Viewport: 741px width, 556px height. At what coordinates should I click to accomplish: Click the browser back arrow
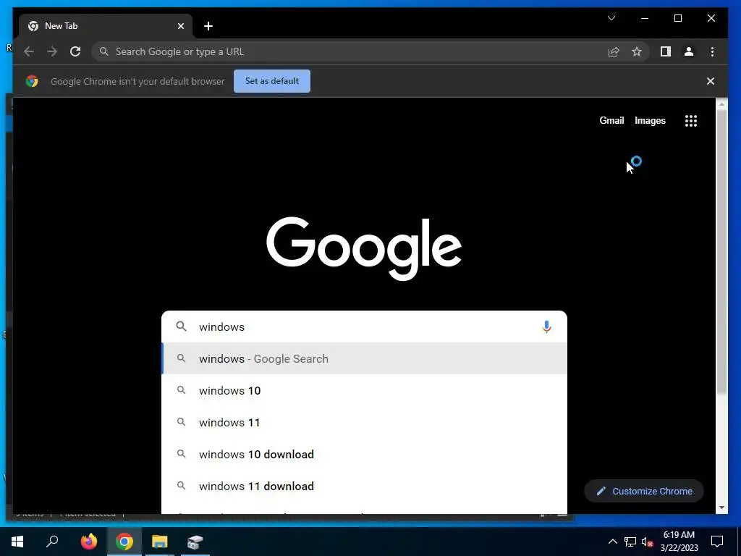29,51
